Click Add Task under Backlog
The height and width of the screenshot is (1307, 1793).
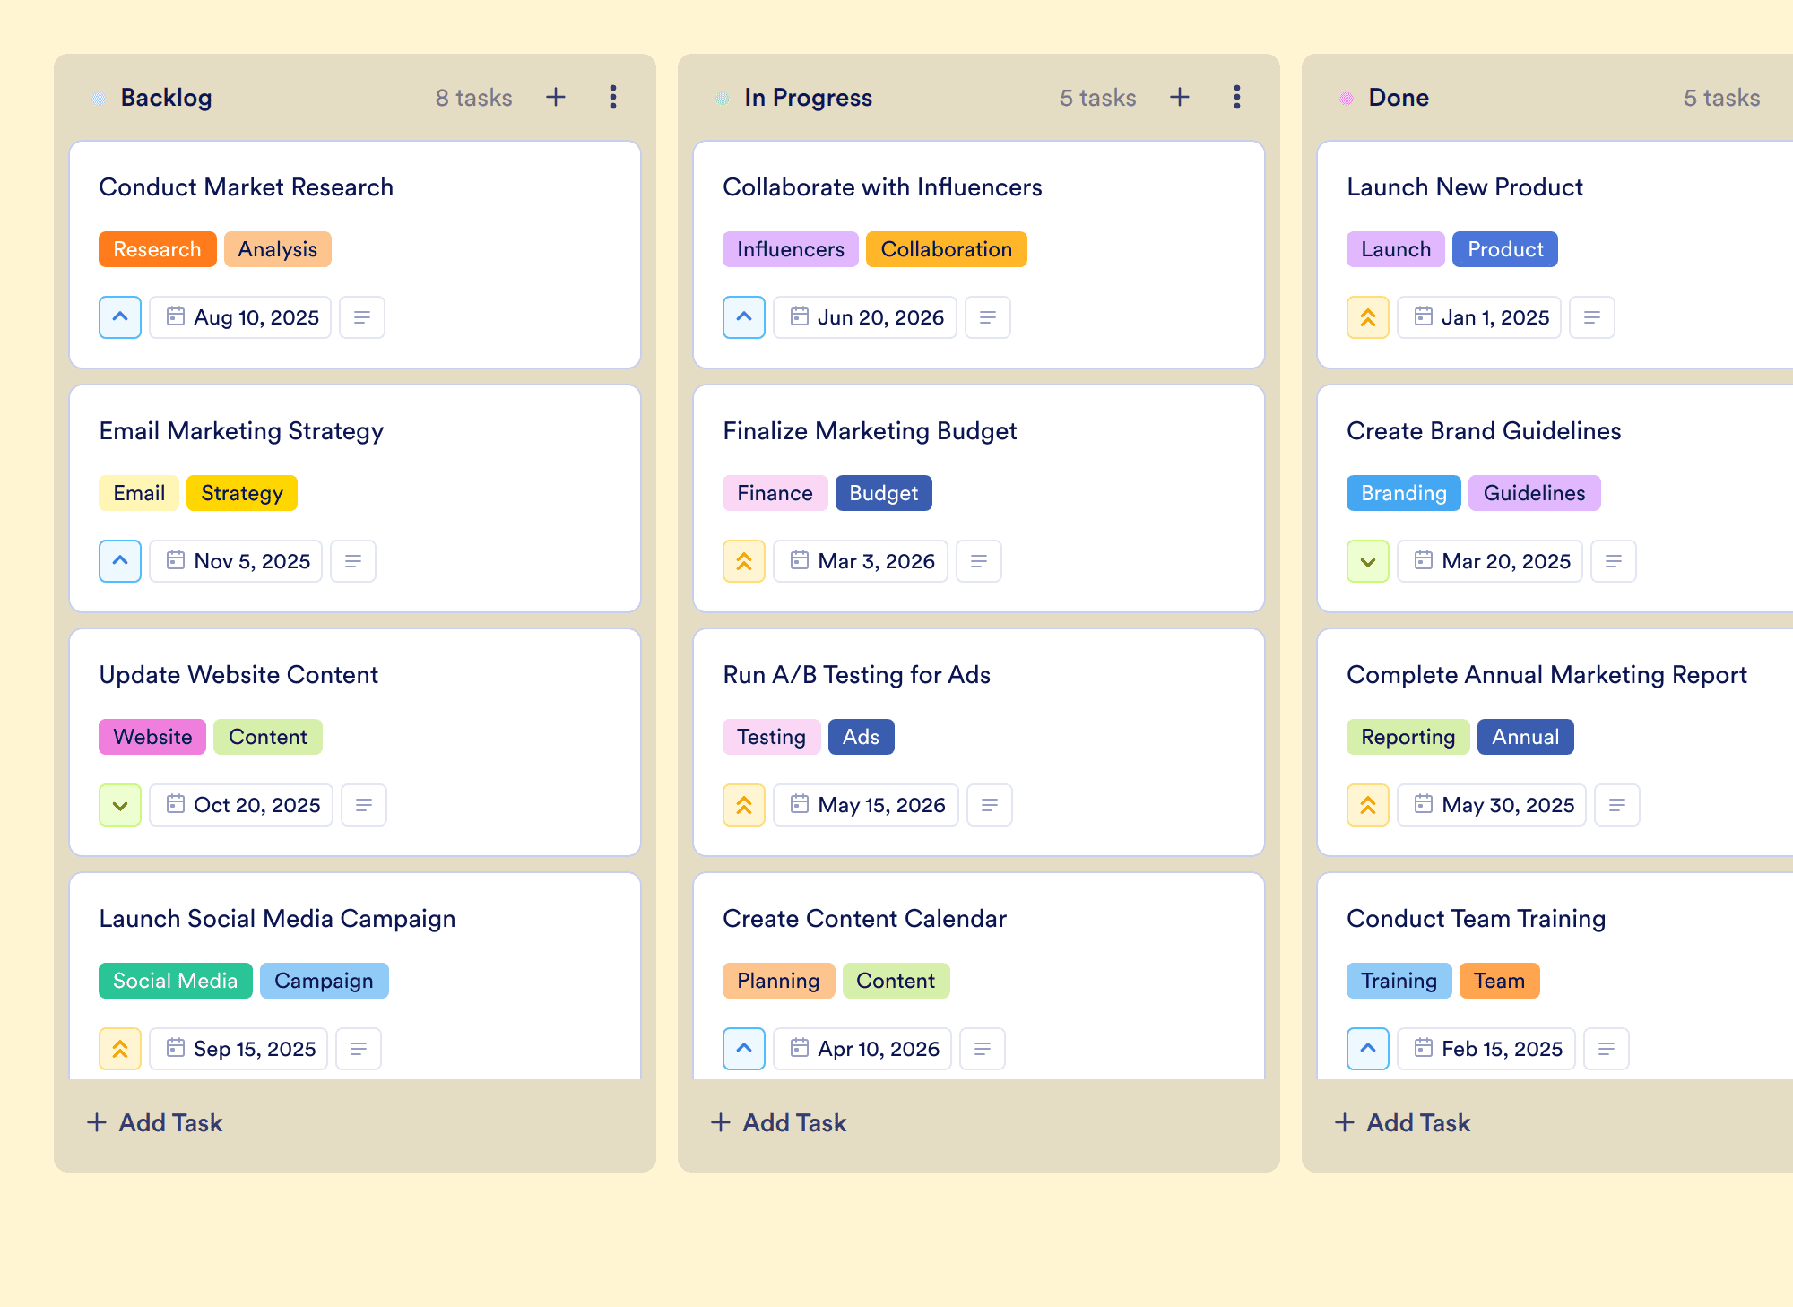pyautogui.click(x=154, y=1122)
